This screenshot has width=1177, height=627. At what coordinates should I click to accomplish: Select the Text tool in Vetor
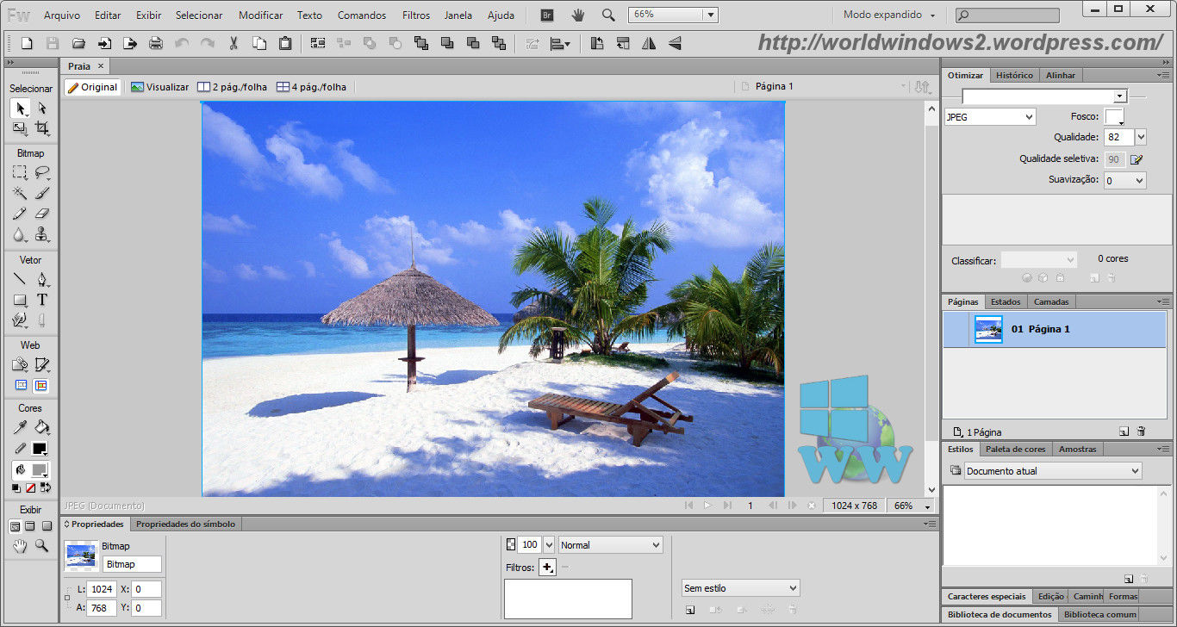click(x=41, y=300)
